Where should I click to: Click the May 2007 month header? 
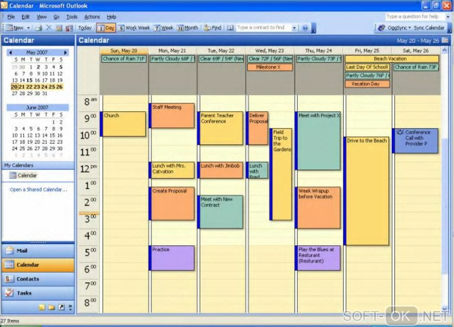click(x=37, y=52)
